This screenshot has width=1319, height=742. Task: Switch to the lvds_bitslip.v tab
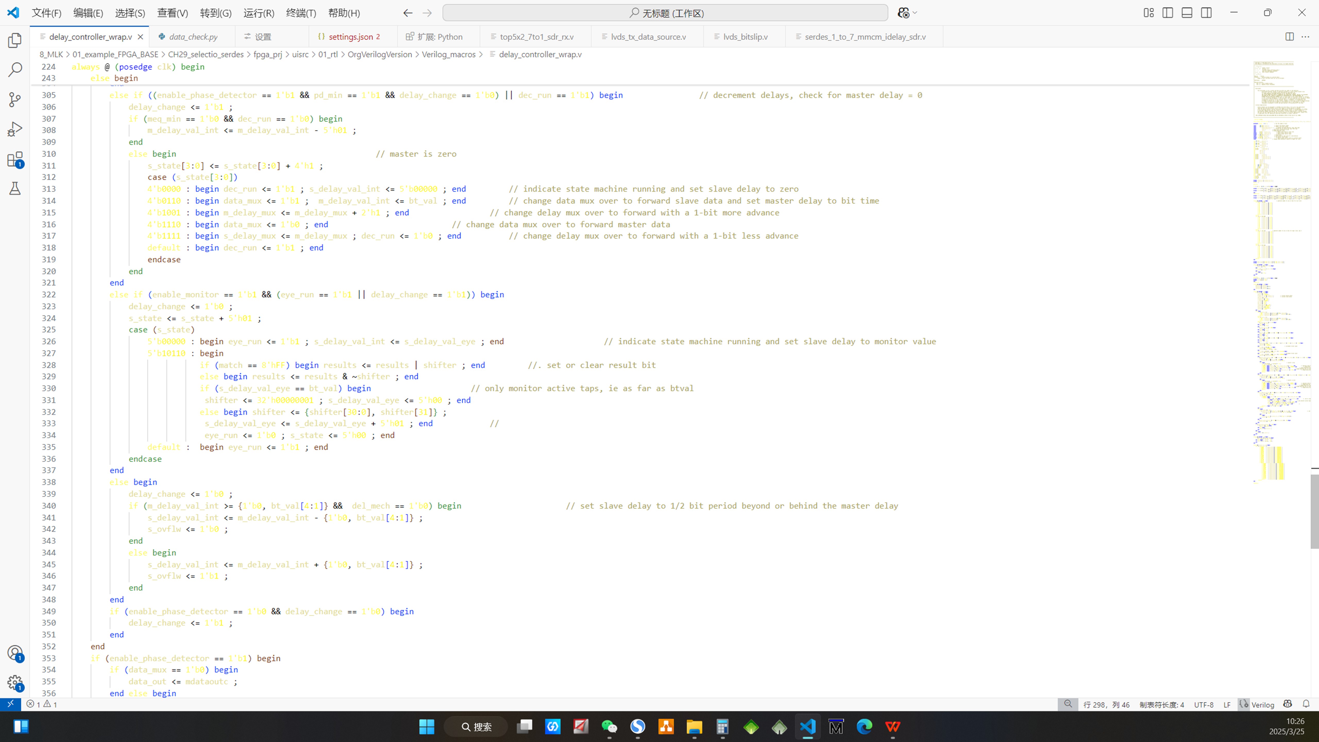745,37
